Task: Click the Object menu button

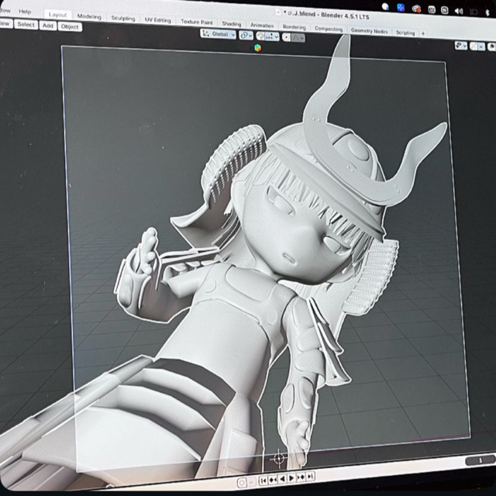Action: pos(70,26)
